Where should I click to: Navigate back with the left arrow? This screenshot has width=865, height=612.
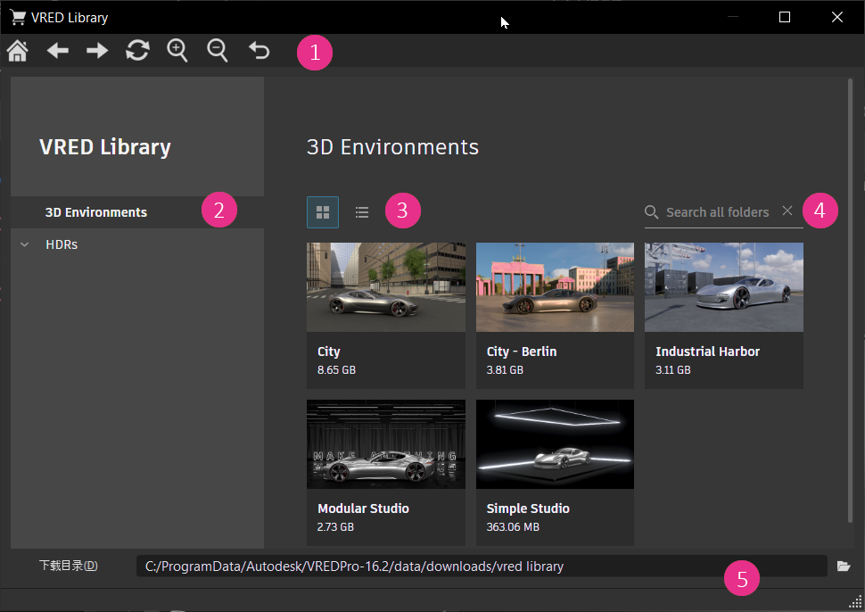click(57, 51)
